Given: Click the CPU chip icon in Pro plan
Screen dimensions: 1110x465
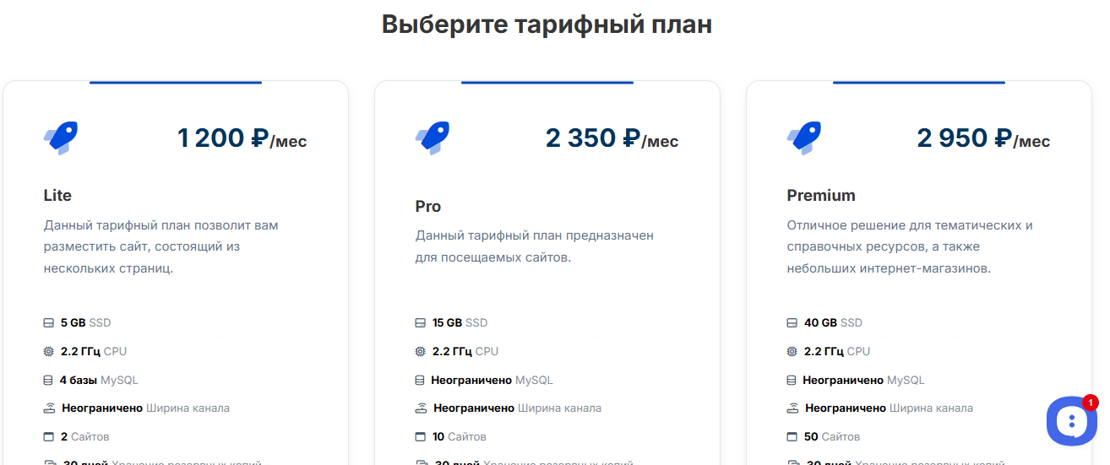Looking at the screenshot, I should pyautogui.click(x=421, y=352).
